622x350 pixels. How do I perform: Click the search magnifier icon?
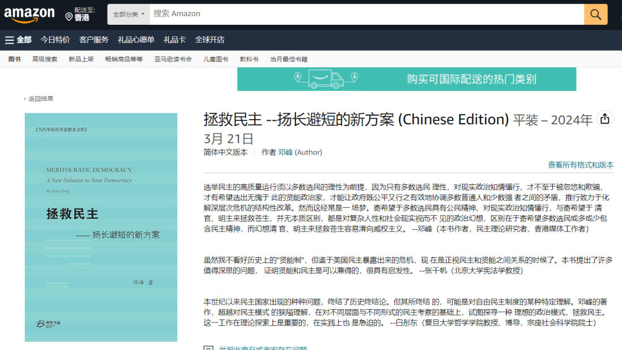click(596, 14)
